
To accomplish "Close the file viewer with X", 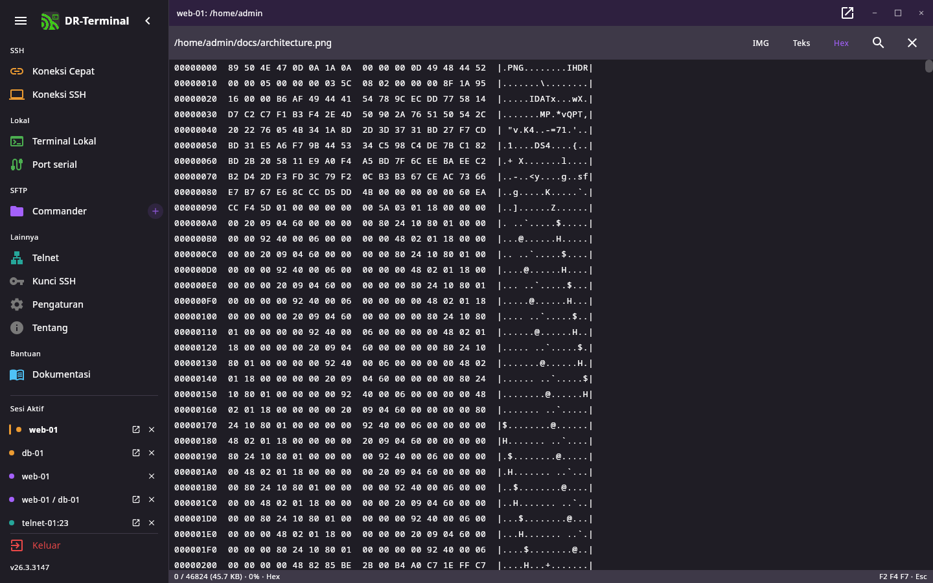I will 912,43.
